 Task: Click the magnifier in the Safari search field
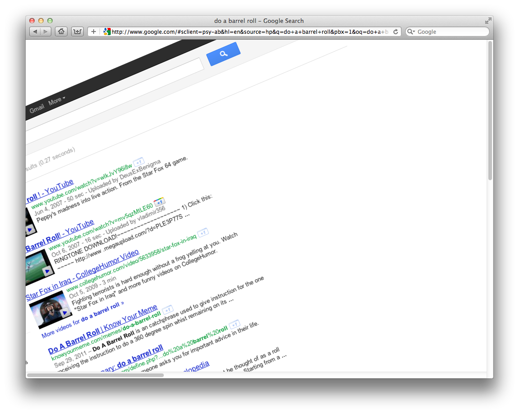(411, 32)
